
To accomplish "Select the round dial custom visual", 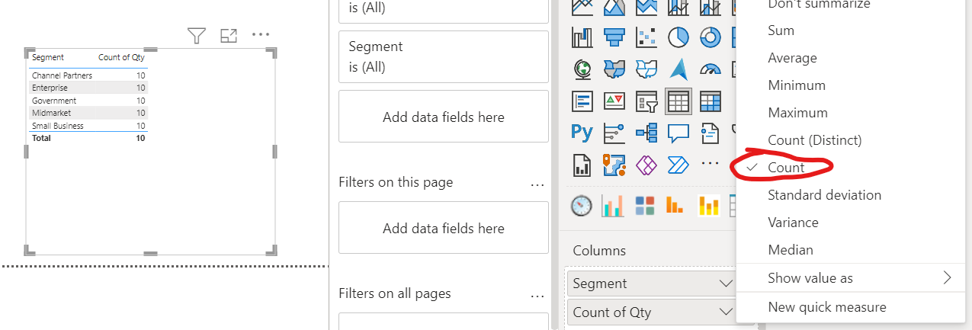I will 582,205.
